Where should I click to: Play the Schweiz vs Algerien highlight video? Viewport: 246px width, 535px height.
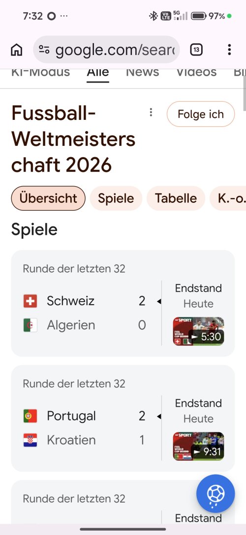click(x=198, y=331)
